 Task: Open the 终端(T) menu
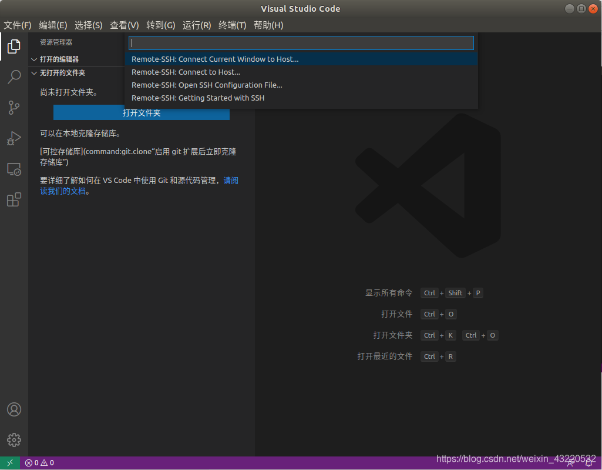point(232,25)
